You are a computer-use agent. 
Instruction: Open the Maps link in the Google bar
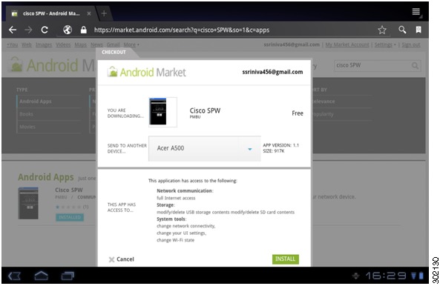tap(81, 44)
